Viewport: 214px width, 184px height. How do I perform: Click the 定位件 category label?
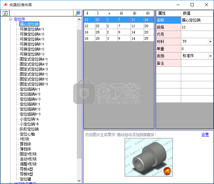19,19
